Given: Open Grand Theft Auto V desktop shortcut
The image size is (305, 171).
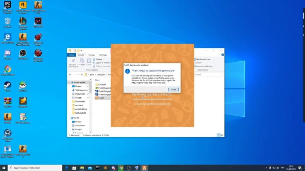Looking at the screenshot, I should (23, 152).
